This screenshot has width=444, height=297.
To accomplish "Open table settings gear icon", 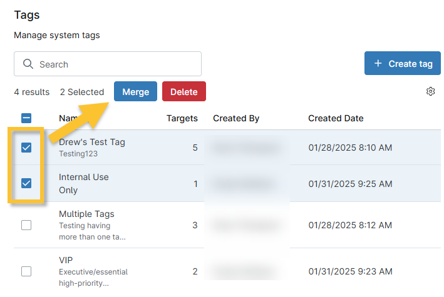I will [x=430, y=92].
